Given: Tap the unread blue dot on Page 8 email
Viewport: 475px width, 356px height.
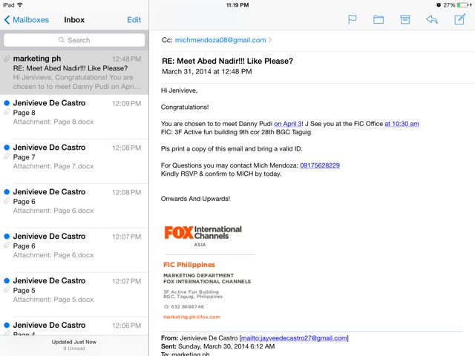Looking at the screenshot, I should click(x=7, y=103).
